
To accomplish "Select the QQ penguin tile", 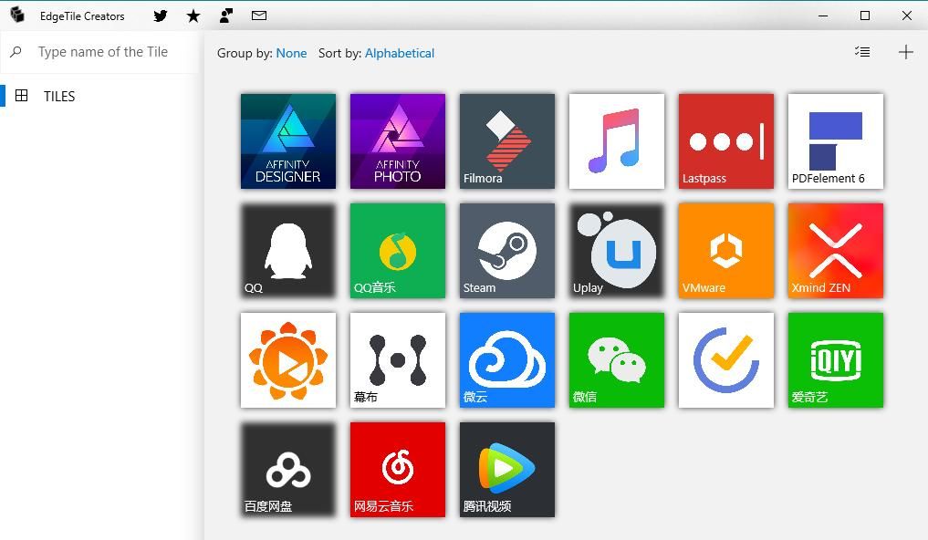I will click(288, 251).
